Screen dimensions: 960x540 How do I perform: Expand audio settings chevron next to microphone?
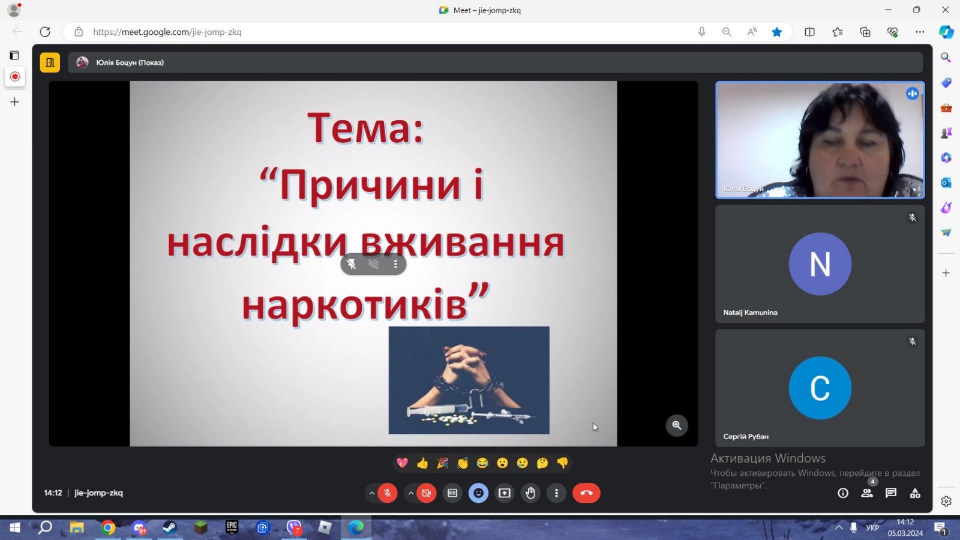pos(372,493)
